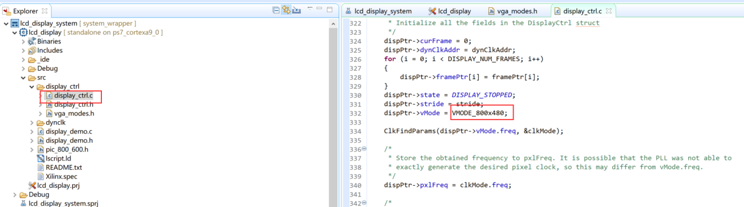Click the dynclk folder icon
The image size is (744, 207).
click(41, 122)
